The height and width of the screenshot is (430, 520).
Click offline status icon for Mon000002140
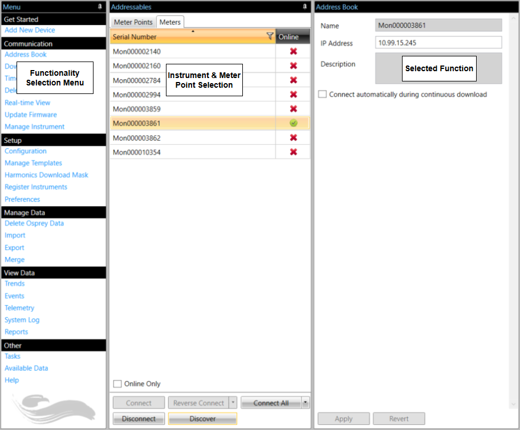[294, 51]
